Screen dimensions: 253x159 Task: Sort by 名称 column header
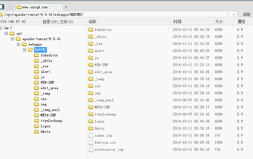click(92, 21)
